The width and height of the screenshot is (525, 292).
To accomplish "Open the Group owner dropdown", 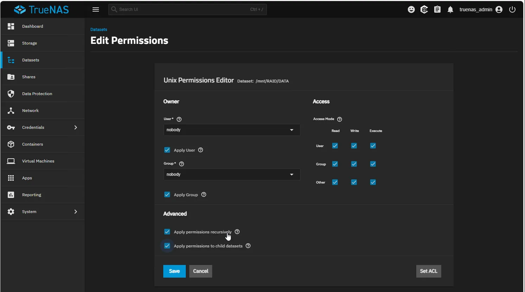I will [232, 174].
